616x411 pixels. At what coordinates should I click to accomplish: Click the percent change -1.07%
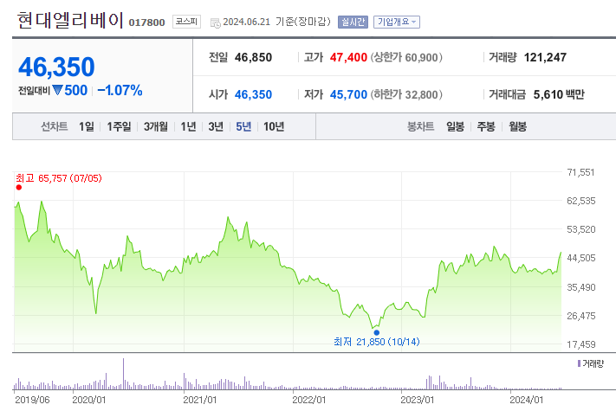click(120, 91)
